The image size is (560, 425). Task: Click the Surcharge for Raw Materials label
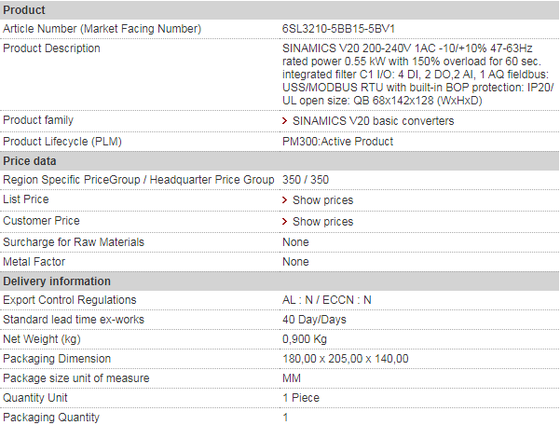coord(74,242)
